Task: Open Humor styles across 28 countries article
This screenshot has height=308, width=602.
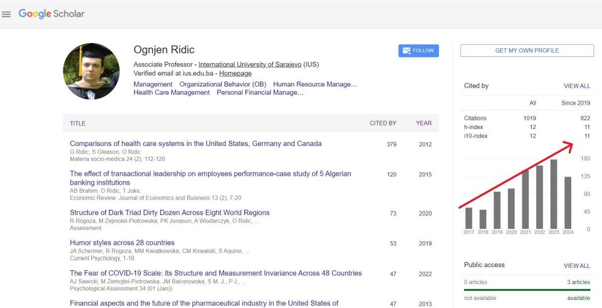Action: click(122, 243)
